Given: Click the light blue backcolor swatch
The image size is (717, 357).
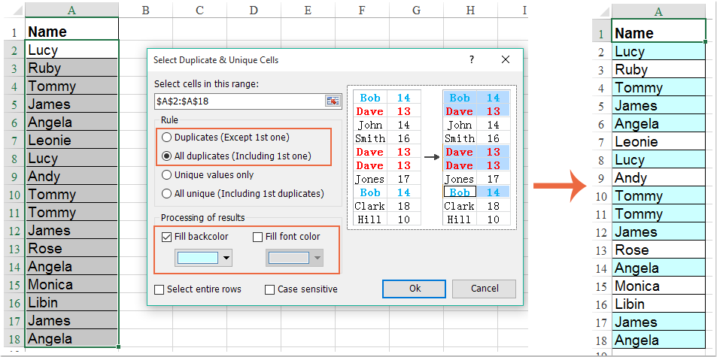Looking at the screenshot, I should 198,258.
